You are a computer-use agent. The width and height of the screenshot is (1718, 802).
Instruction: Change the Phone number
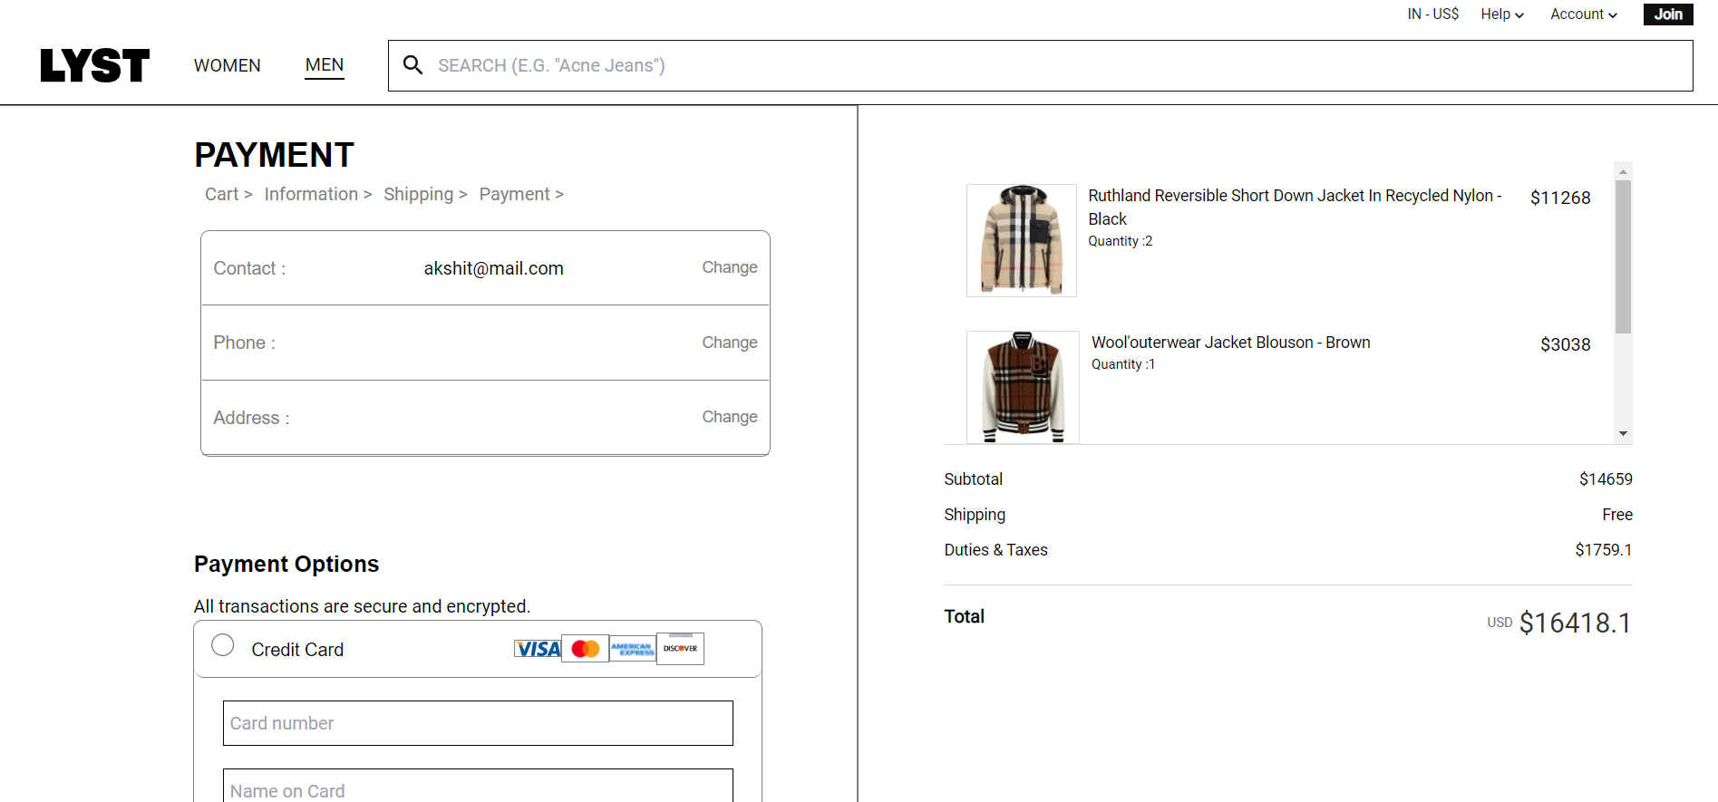tap(730, 343)
